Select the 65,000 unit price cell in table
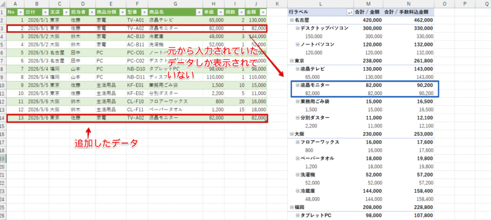The height and width of the screenshot is (220, 491). click(x=213, y=20)
